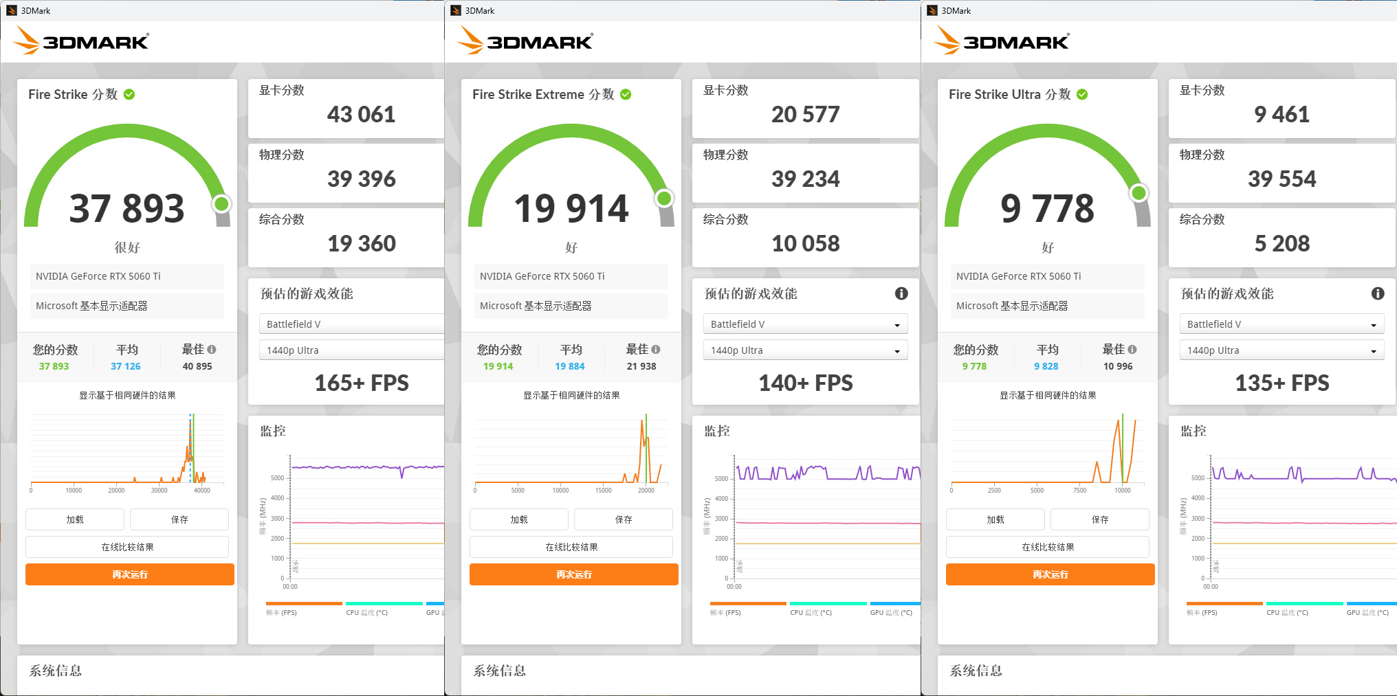Click orange 再次运行 in the Fire Strike window
1397x696 pixels.
[130, 574]
